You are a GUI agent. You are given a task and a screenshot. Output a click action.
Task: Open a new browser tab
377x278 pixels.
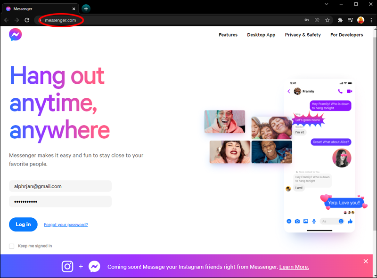pyautogui.click(x=86, y=9)
